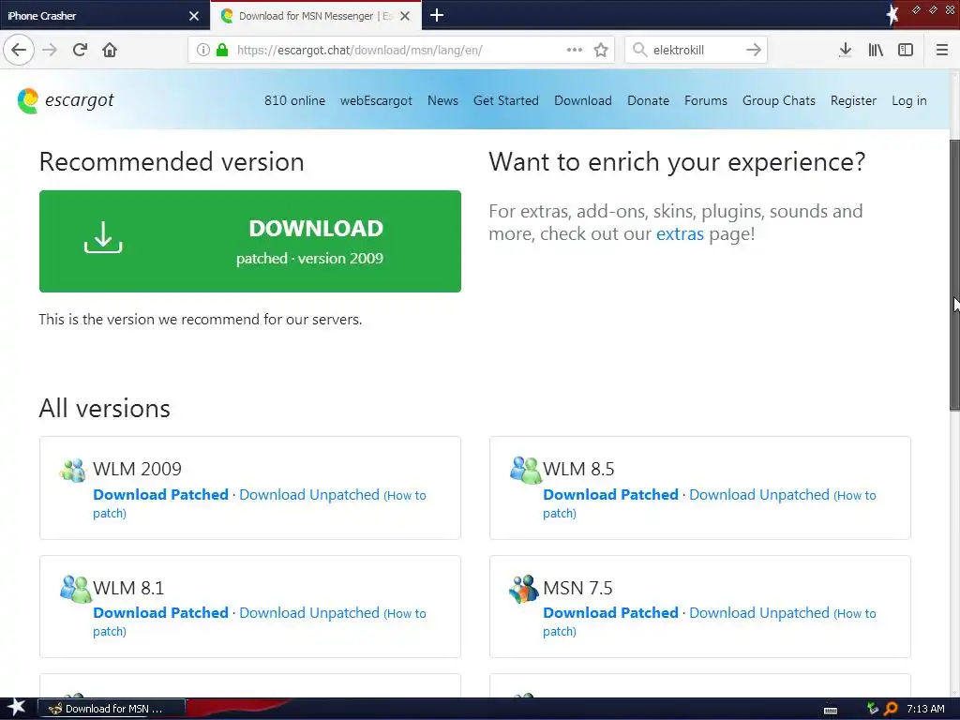
Task: Click the forward navigation arrow
Action: point(50,50)
